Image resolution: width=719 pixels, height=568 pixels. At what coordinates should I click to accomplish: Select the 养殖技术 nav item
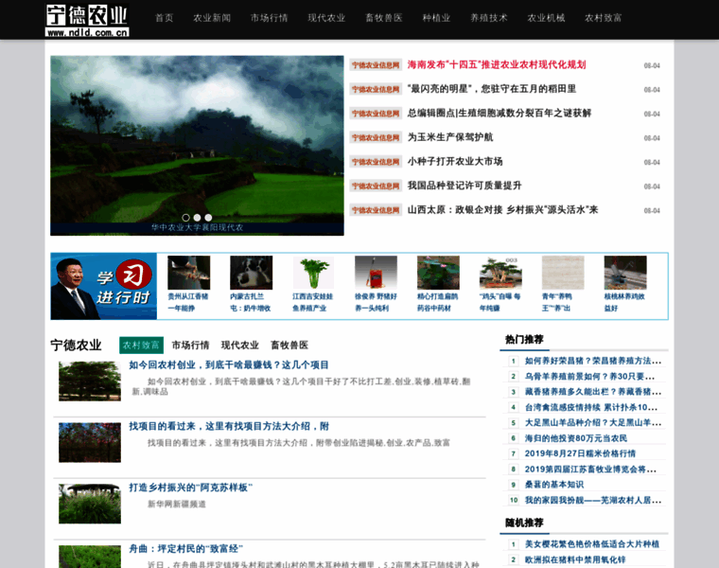point(489,18)
